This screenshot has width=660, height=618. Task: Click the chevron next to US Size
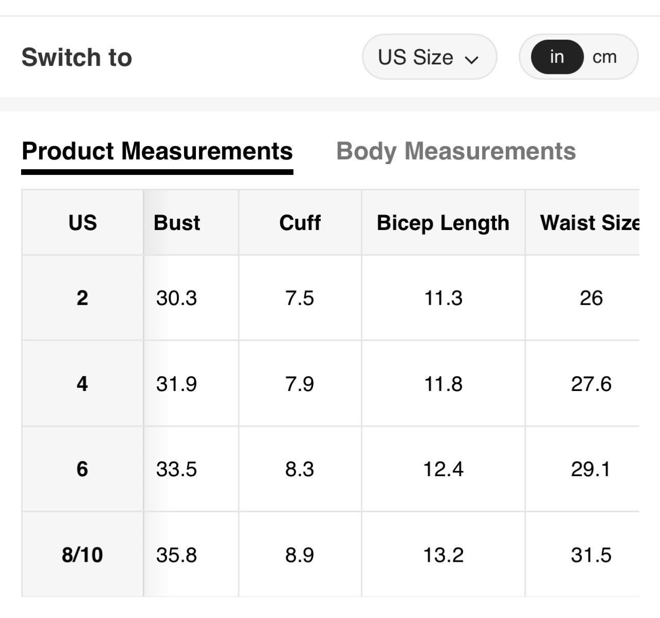[x=471, y=59]
